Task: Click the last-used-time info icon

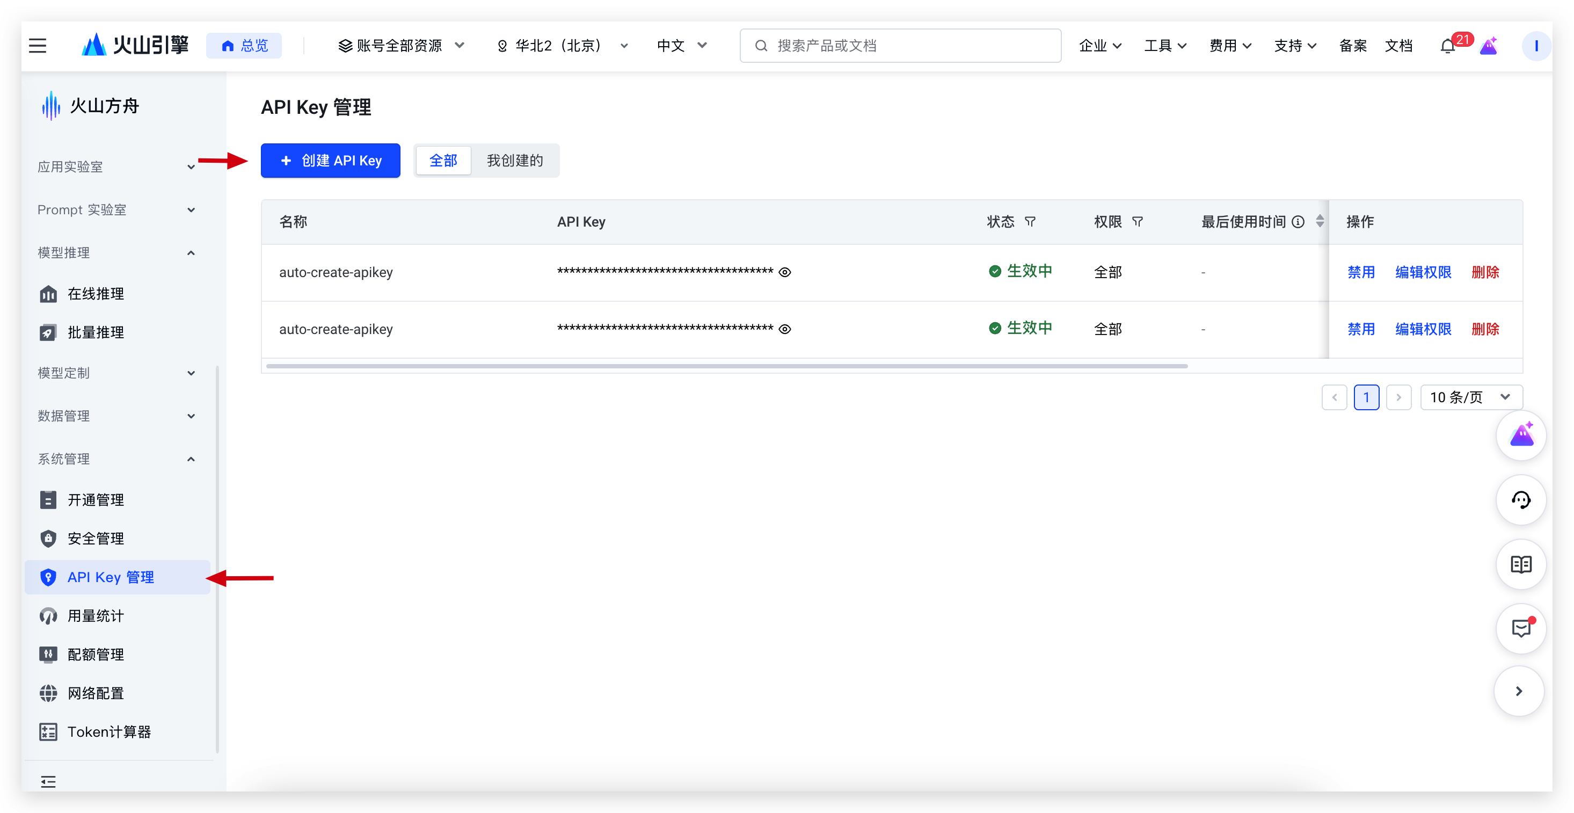Action: point(1299,222)
